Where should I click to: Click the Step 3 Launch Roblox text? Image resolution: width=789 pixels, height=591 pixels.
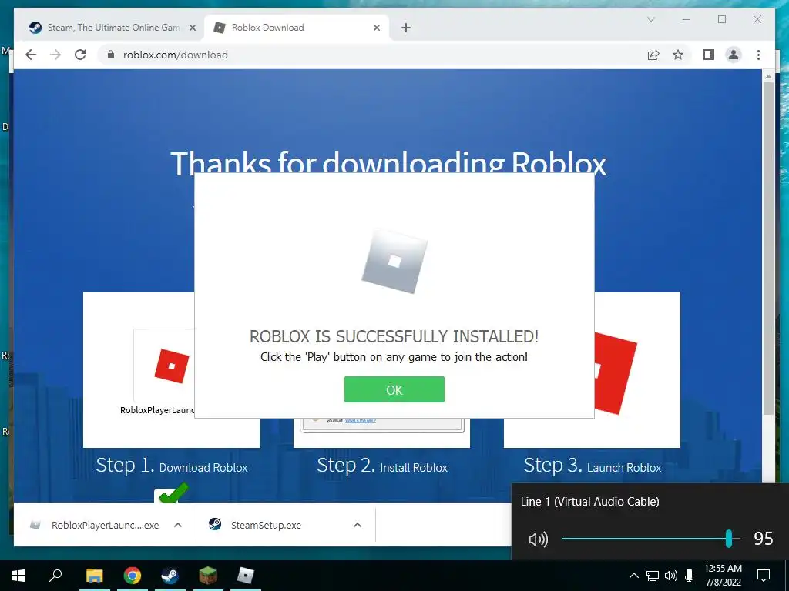[x=593, y=466]
